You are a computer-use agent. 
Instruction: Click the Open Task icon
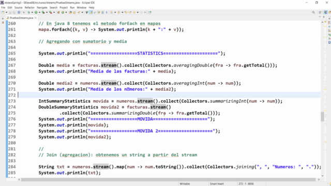coord(74,12)
